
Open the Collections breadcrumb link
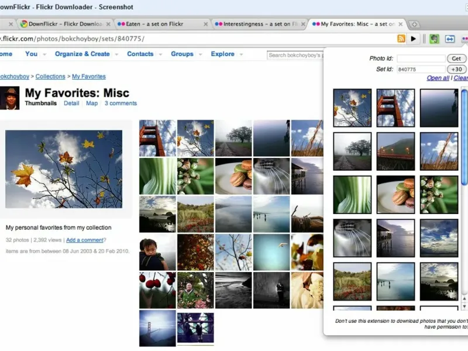click(x=50, y=77)
